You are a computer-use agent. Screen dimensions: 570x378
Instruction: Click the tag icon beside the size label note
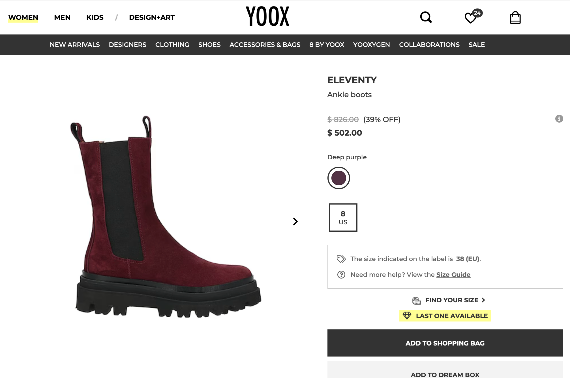[x=342, y=258]
